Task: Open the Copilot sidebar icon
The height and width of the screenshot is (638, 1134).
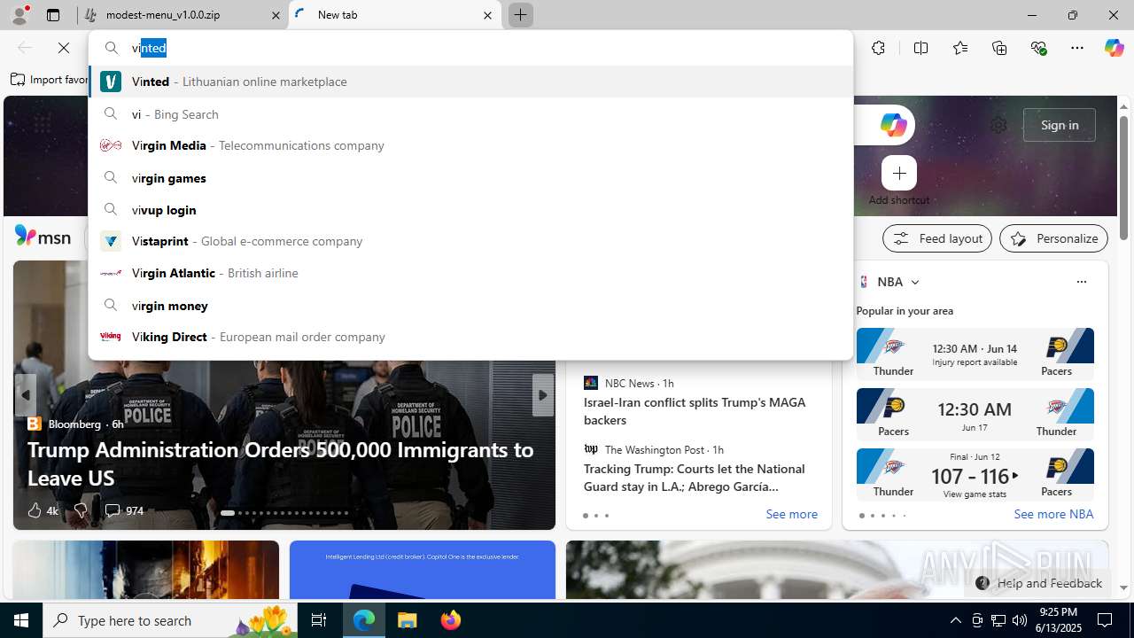Action: click(x=1114, y=48)
